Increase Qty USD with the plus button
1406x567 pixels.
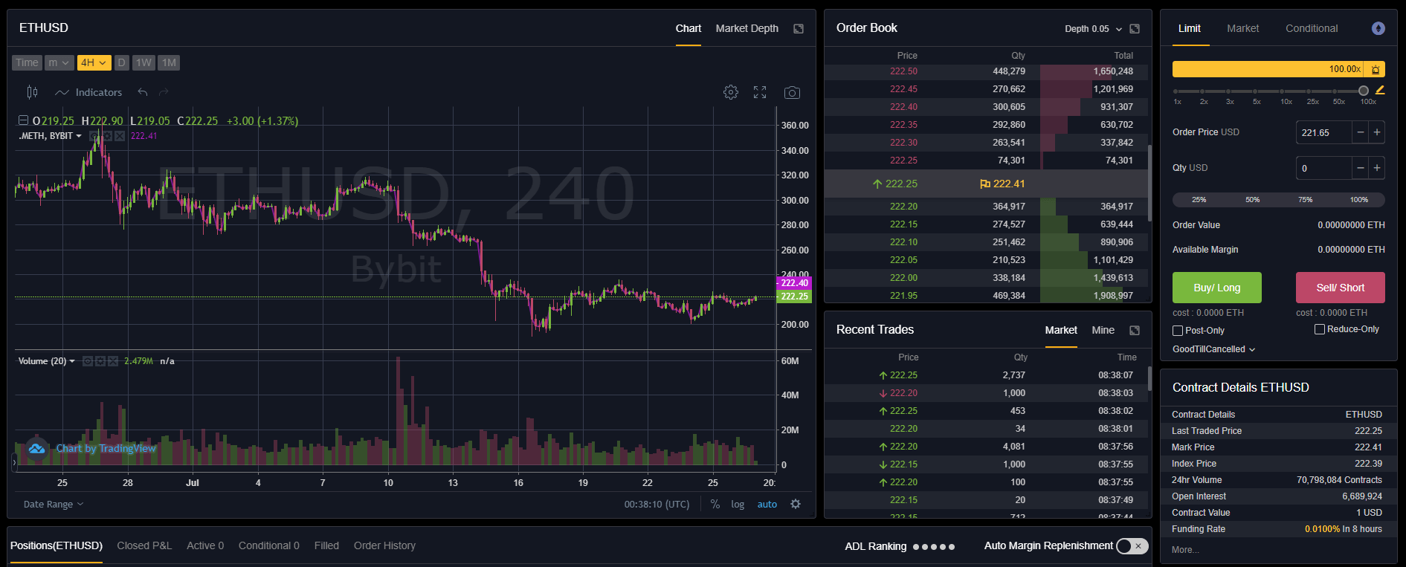[x=1377, y=168]
